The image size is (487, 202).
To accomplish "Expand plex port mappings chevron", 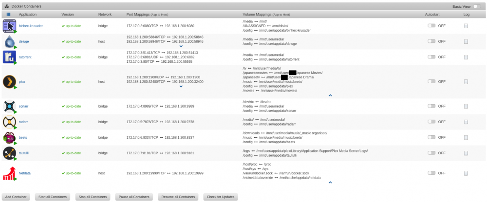I will tap(181, 87).
